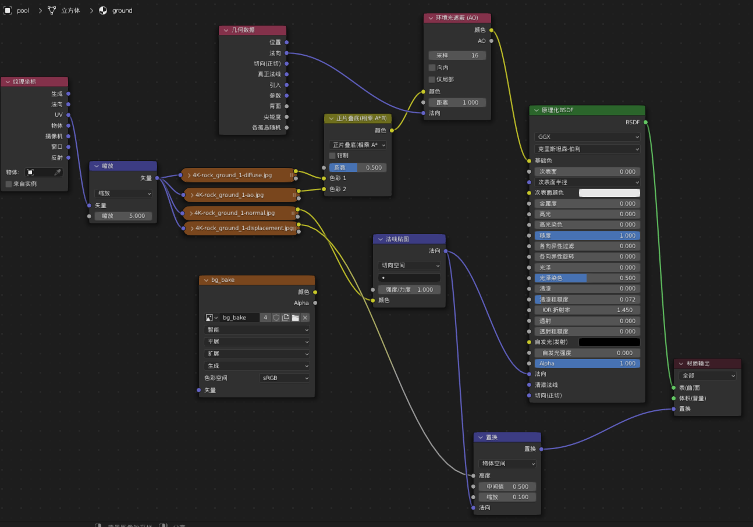Enable 向内 checkbox in AO node
753x527 pixels.
[x=432, y=67]
